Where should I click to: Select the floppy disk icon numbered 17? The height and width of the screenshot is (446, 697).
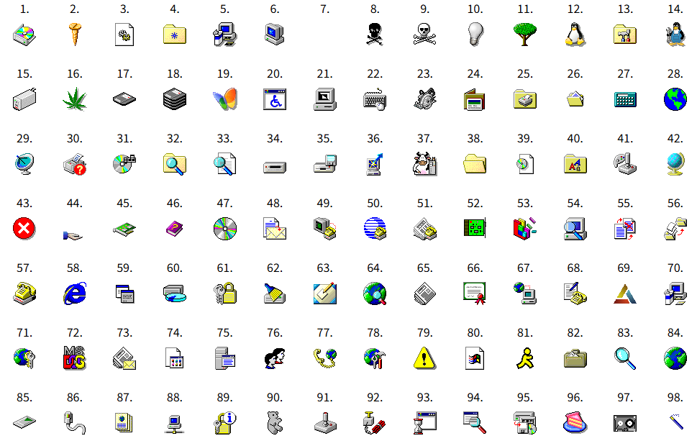click(124, 99)
